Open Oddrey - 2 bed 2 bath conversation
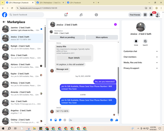This screenshot has width=164, height=131. (22, 121)
